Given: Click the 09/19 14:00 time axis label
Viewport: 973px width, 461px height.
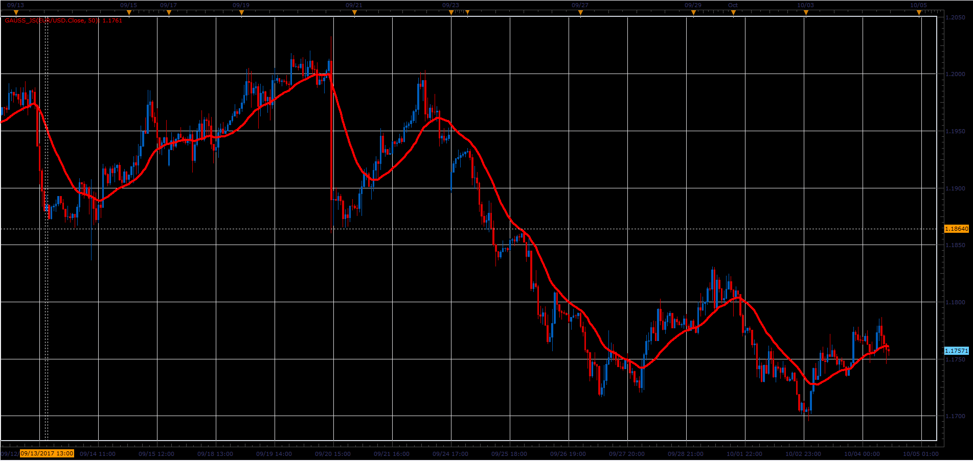Looking at the screenshot, I should coord(274,454).
